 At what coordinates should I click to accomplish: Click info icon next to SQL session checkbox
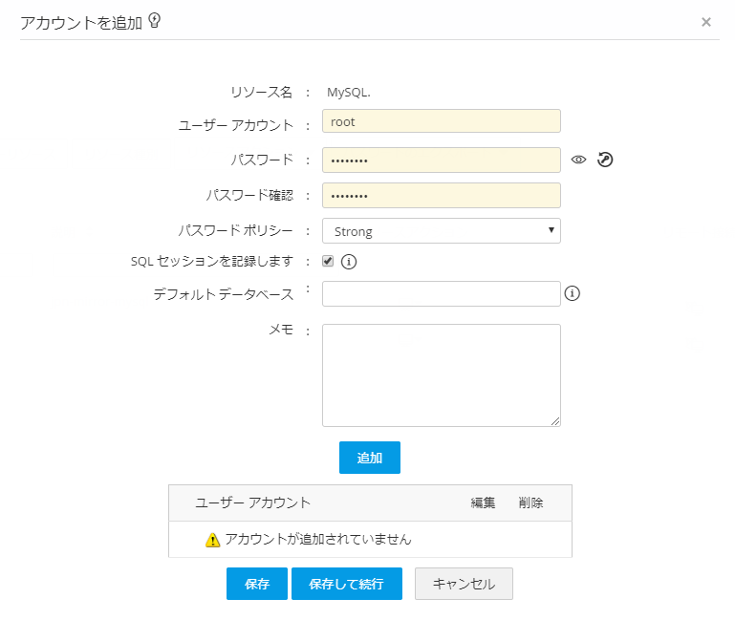[x=349, y=262]
